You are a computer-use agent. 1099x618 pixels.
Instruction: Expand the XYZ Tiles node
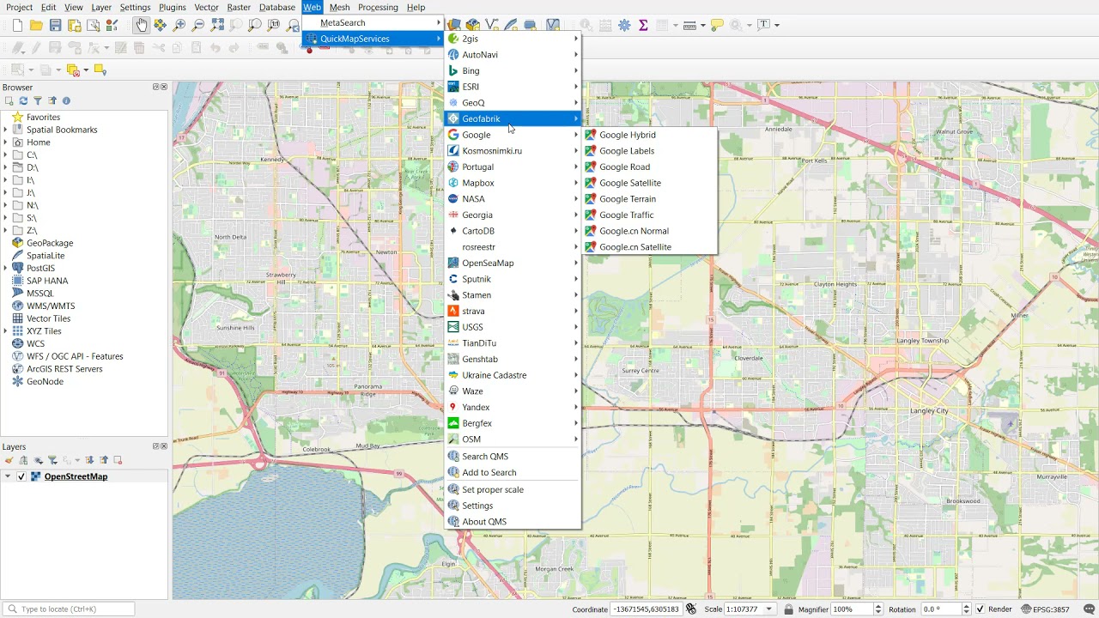pyautogui.click(x=5, y=331)
